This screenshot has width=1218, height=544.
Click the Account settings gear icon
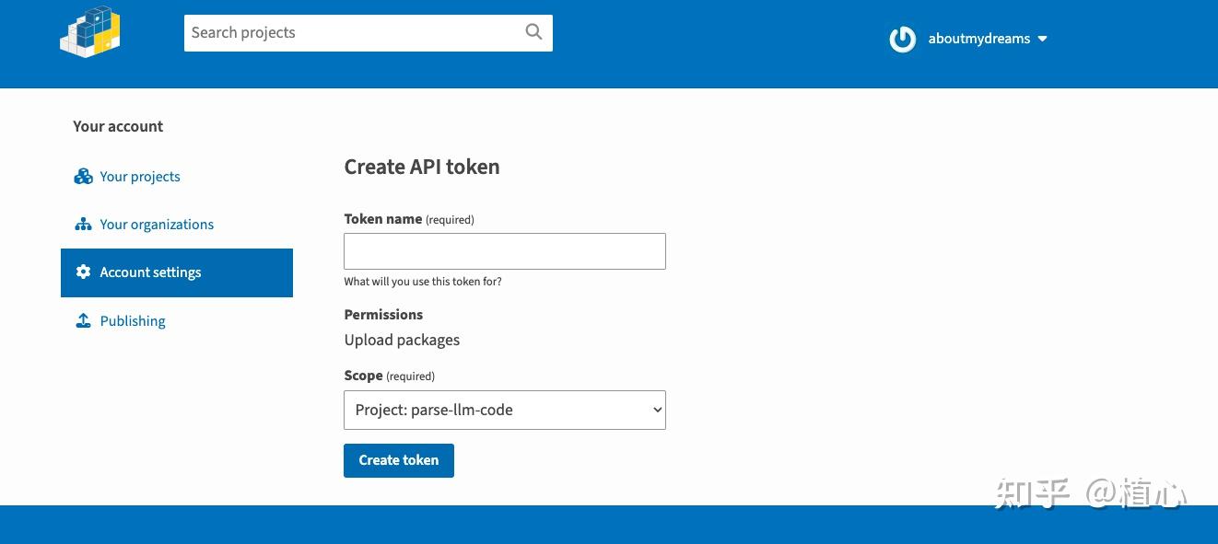(83, 272)
